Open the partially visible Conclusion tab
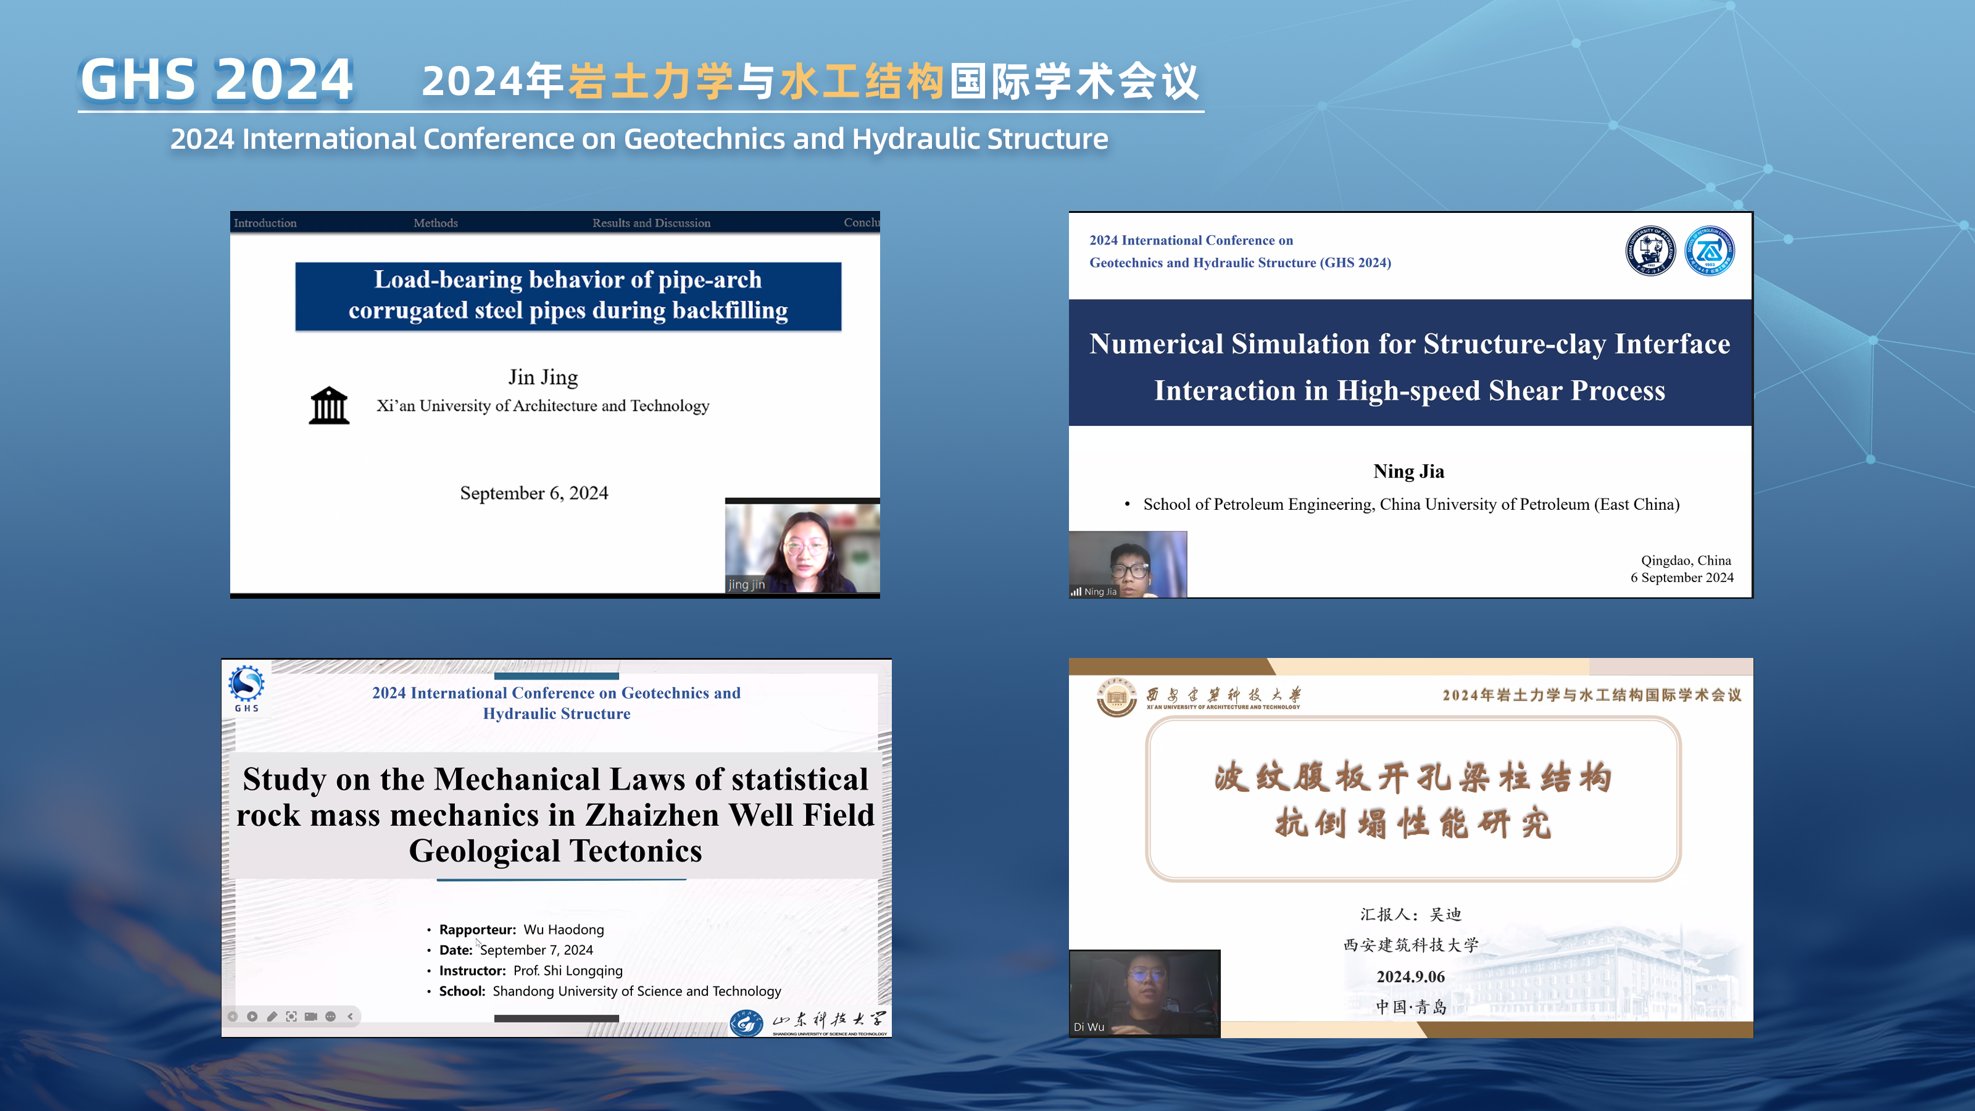Viewport: 1975px width, 1111px height. click(x=861, y=222)
